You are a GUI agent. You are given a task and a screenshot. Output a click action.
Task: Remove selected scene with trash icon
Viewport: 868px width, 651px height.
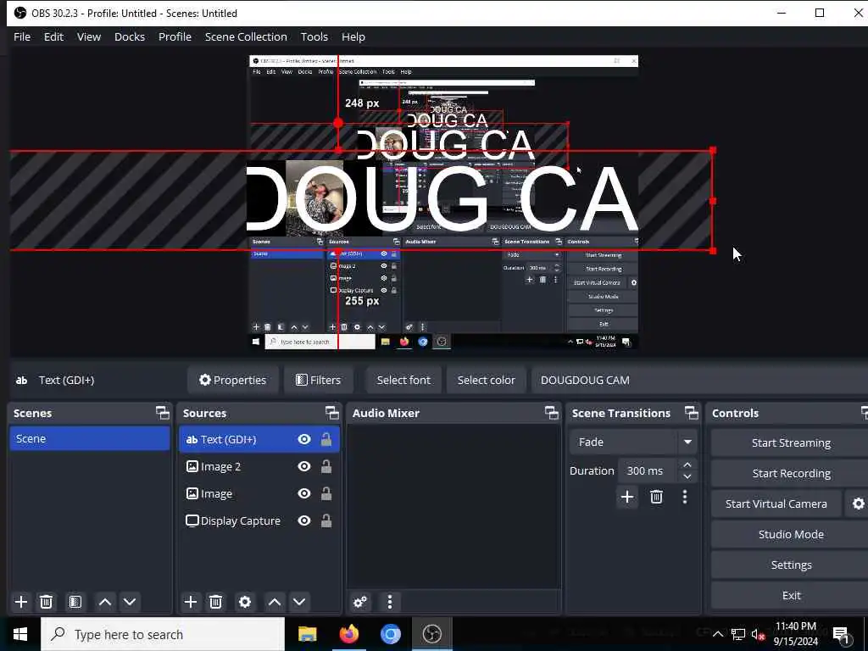[47, 602]
